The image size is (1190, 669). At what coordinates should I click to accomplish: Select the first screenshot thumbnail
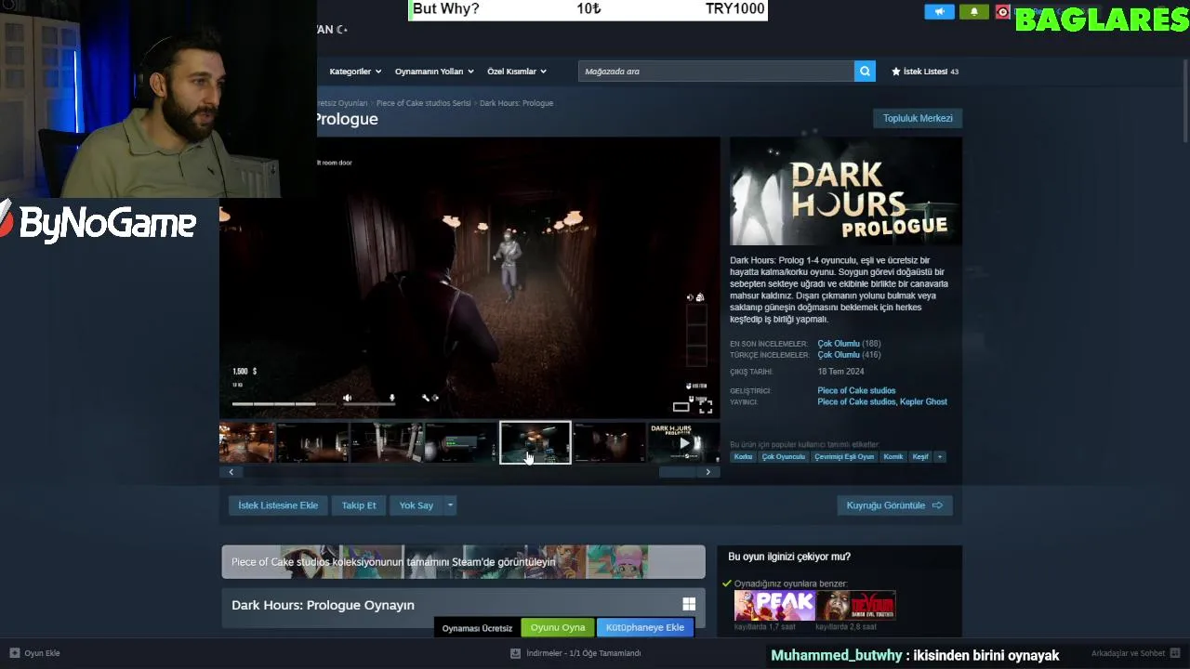tap(246, 443)
